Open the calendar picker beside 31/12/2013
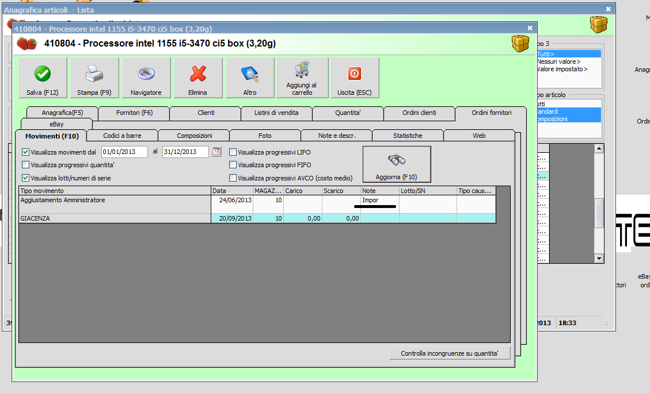 point(216,152)
